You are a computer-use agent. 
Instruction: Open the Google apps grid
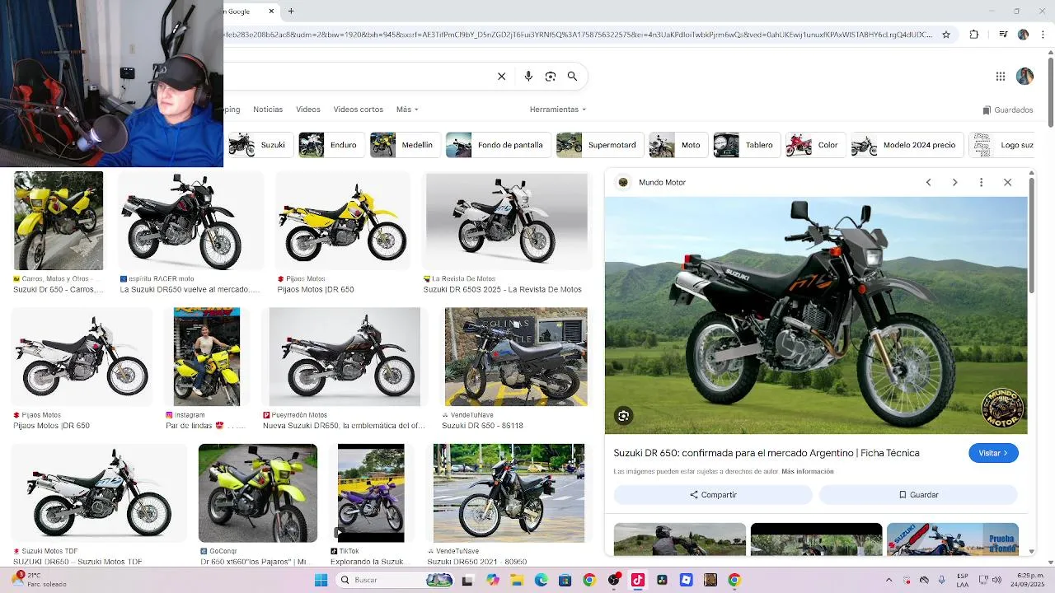pyautogui.click(x=1000, y=77)
